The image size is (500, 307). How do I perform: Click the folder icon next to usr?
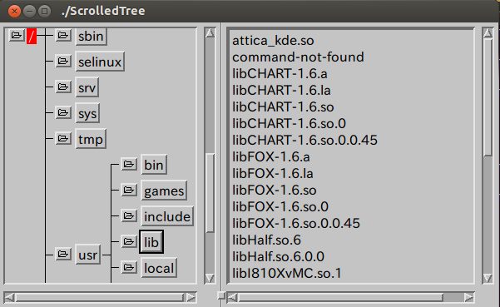tap(63, 254)
